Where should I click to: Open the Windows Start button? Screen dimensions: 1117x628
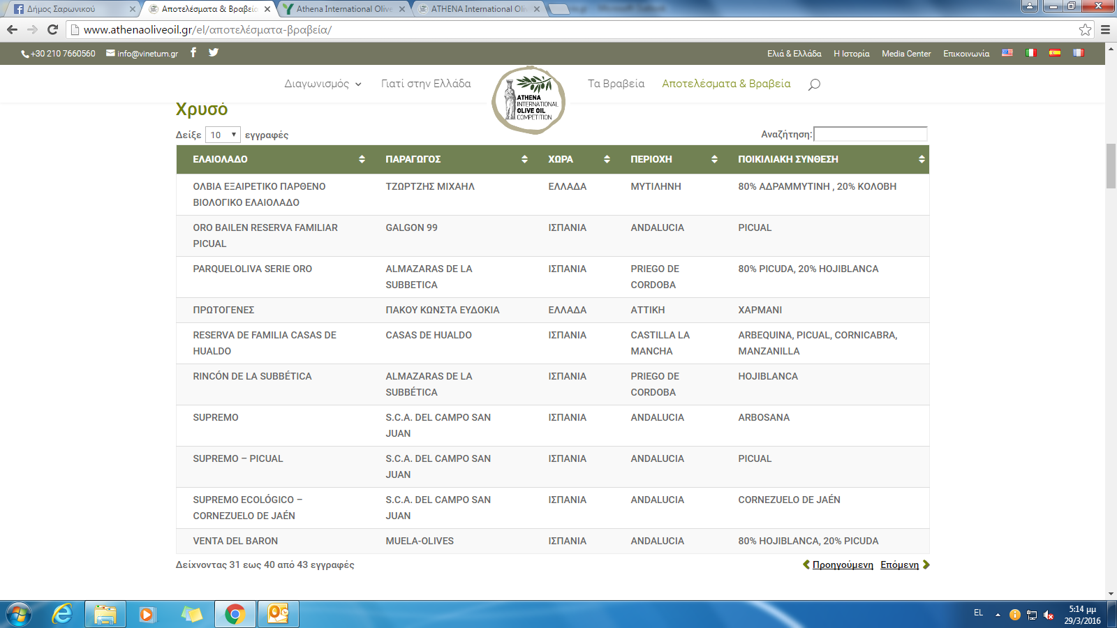[19, 614]
